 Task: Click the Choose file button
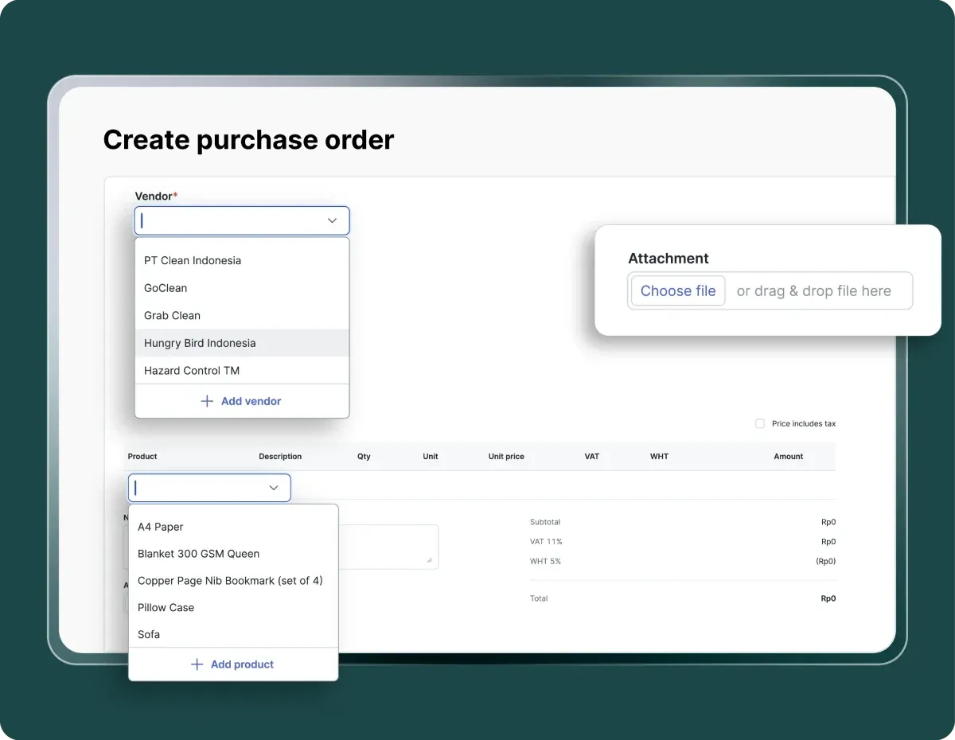coord(677,290)
